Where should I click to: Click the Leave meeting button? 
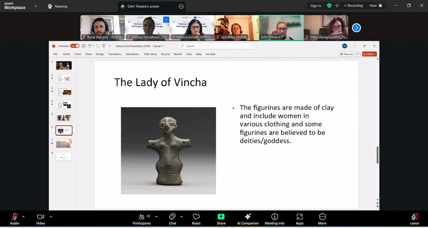(415, 218)
